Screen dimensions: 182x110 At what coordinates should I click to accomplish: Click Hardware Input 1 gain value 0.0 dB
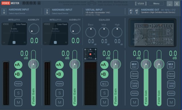point(24,55)
